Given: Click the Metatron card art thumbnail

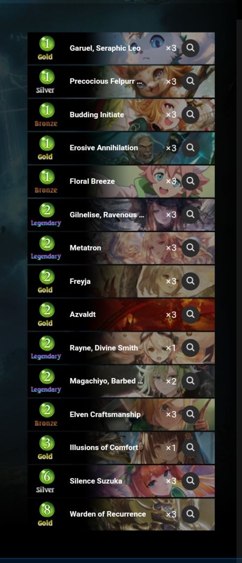Looking at the screenshot, I should tap(151, 248).
